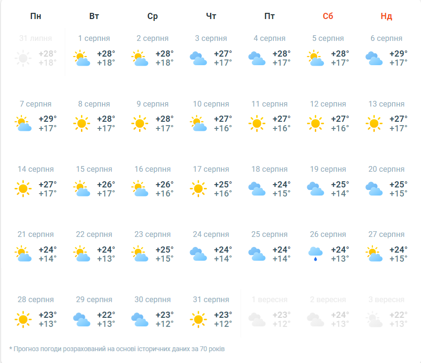The width and height of the screenshot is (421, 363).
Task: Click the partly cloudy icon for 1 серпня
Action: [x=81, y=59]
